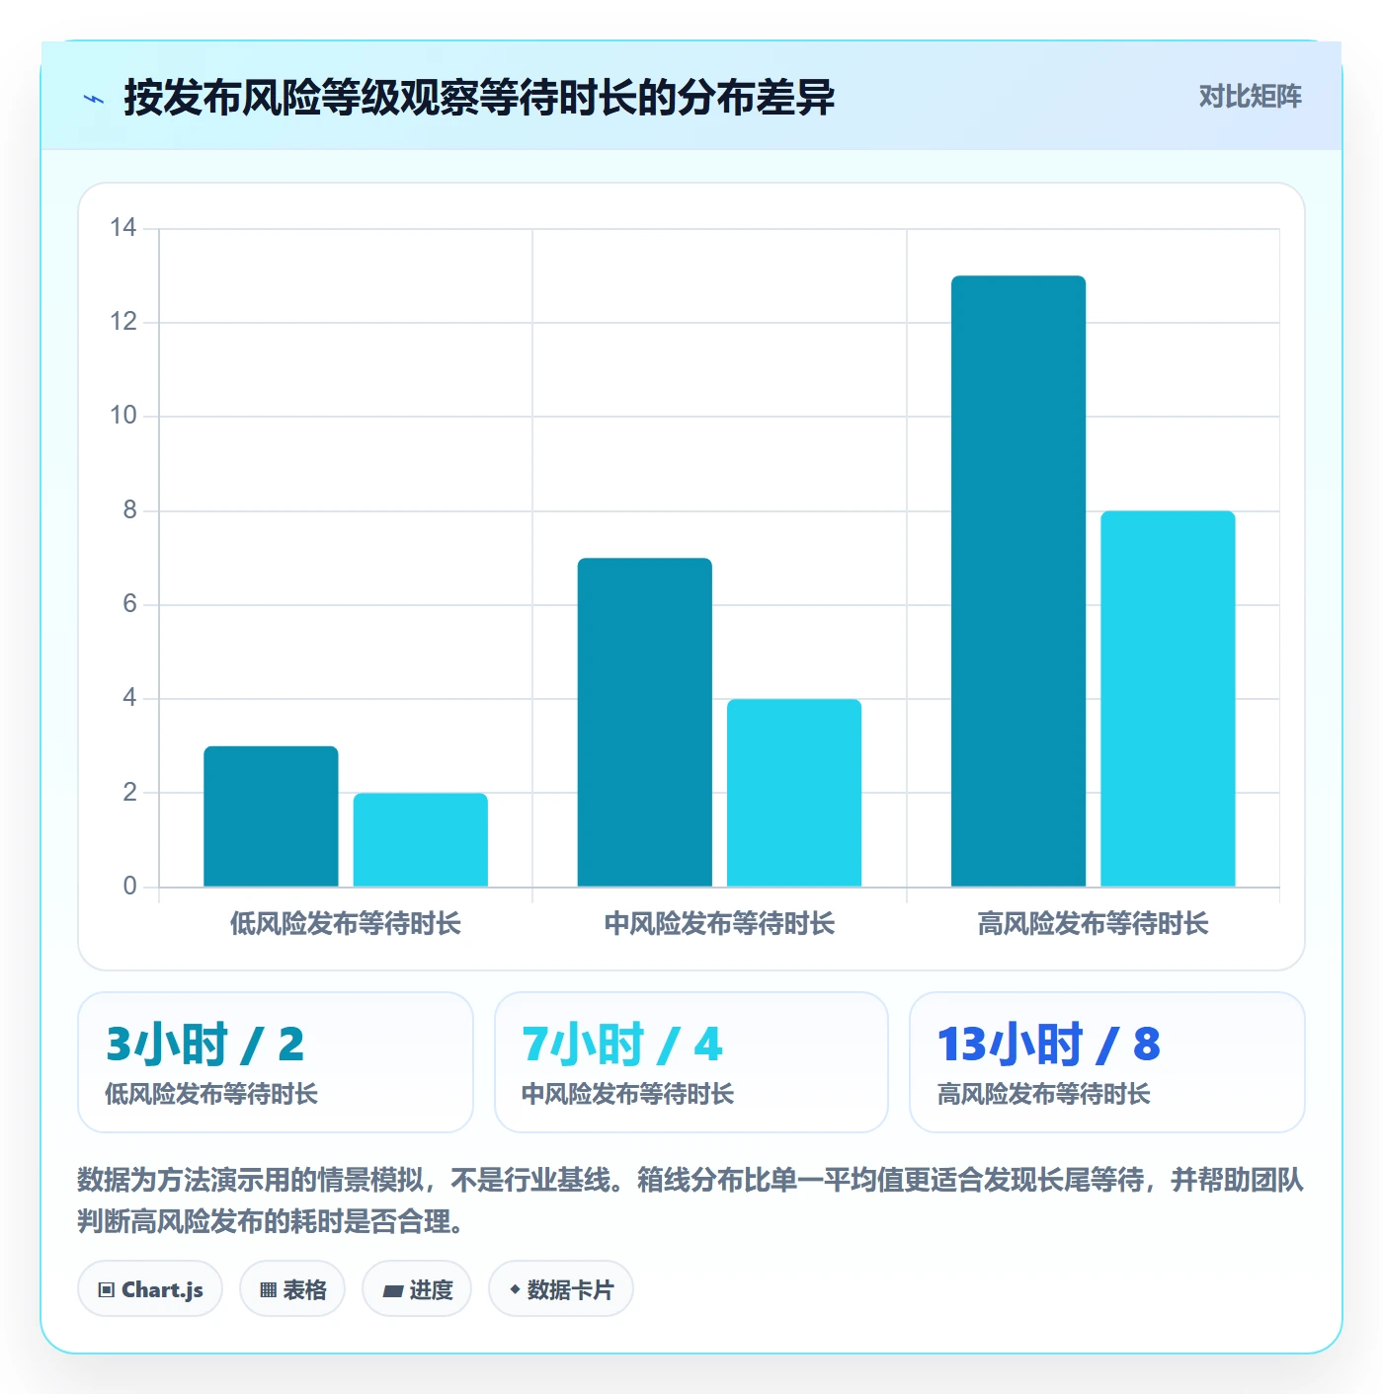The image size is (1383, 1394).
Task: Click the title 按发布风险等级观察等待时长的分布差异
Action: pos(479,98)
